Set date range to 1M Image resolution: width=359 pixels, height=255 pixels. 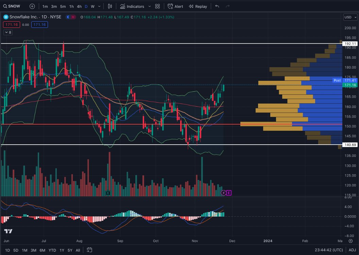click(24, 250)
